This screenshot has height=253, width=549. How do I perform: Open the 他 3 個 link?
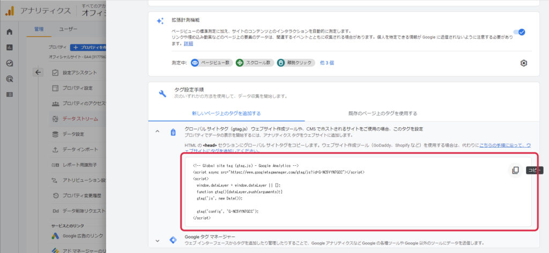(x=327, y=63)
